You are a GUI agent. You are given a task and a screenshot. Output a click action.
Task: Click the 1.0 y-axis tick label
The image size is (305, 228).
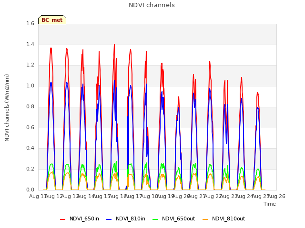point(30,85)
